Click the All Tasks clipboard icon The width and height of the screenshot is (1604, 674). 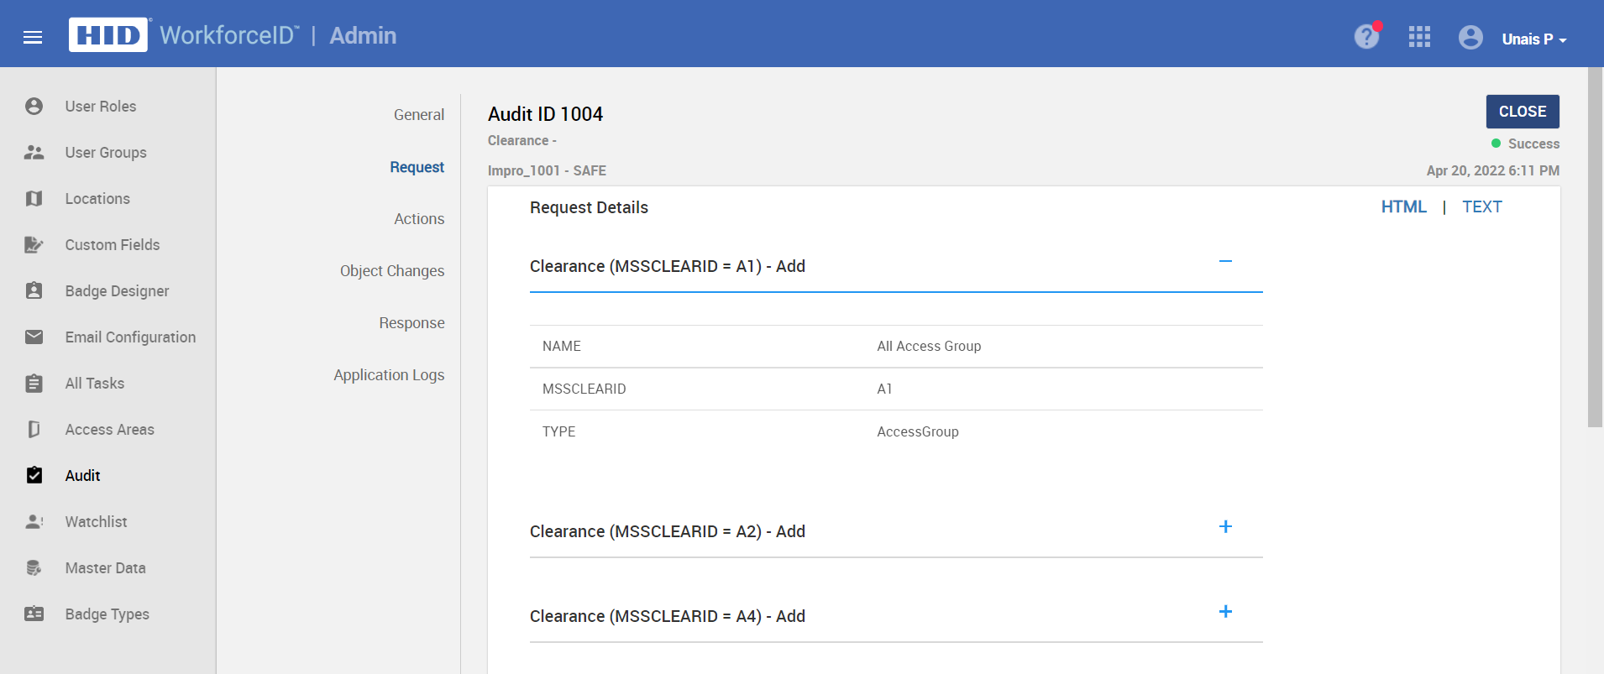point(34,383)
